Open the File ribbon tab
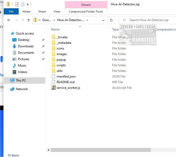The height and width of the screenshot is (157, 176). [x=11, y=12]
